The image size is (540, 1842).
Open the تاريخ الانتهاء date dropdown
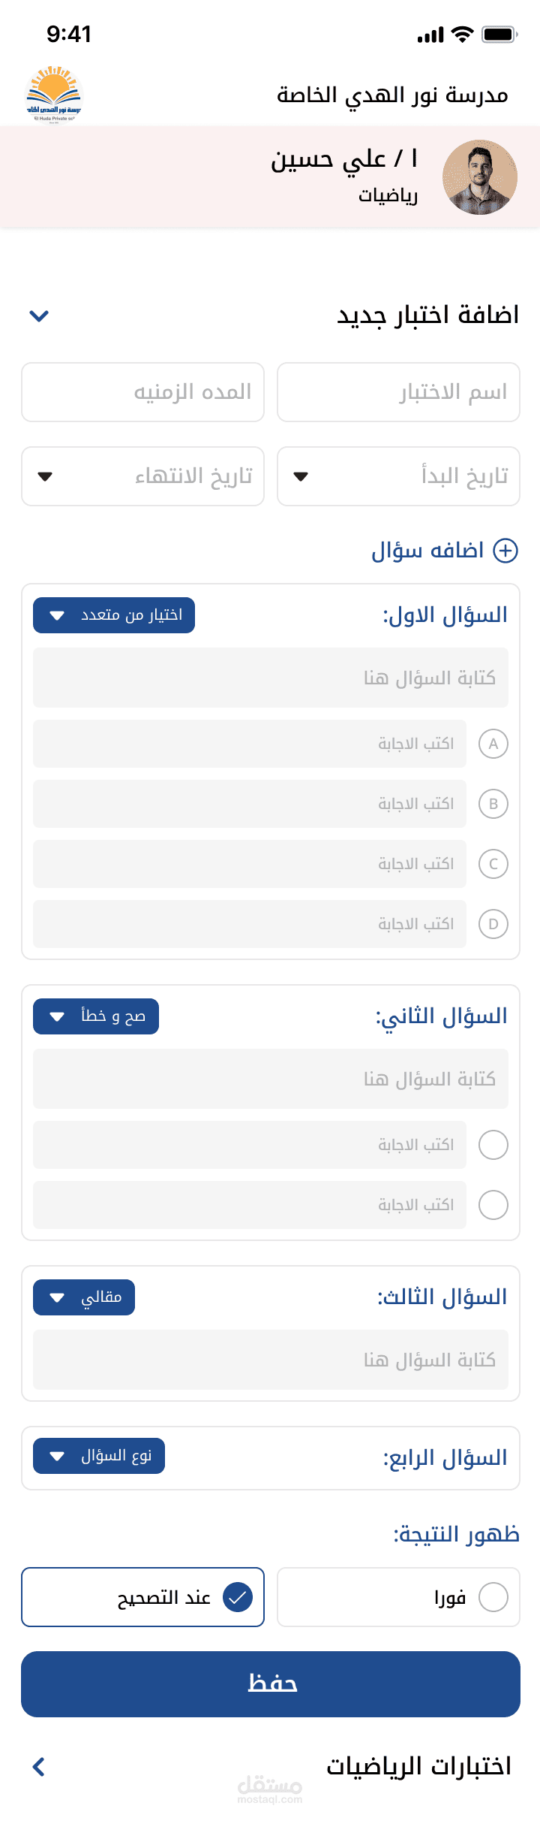point(142,476)
